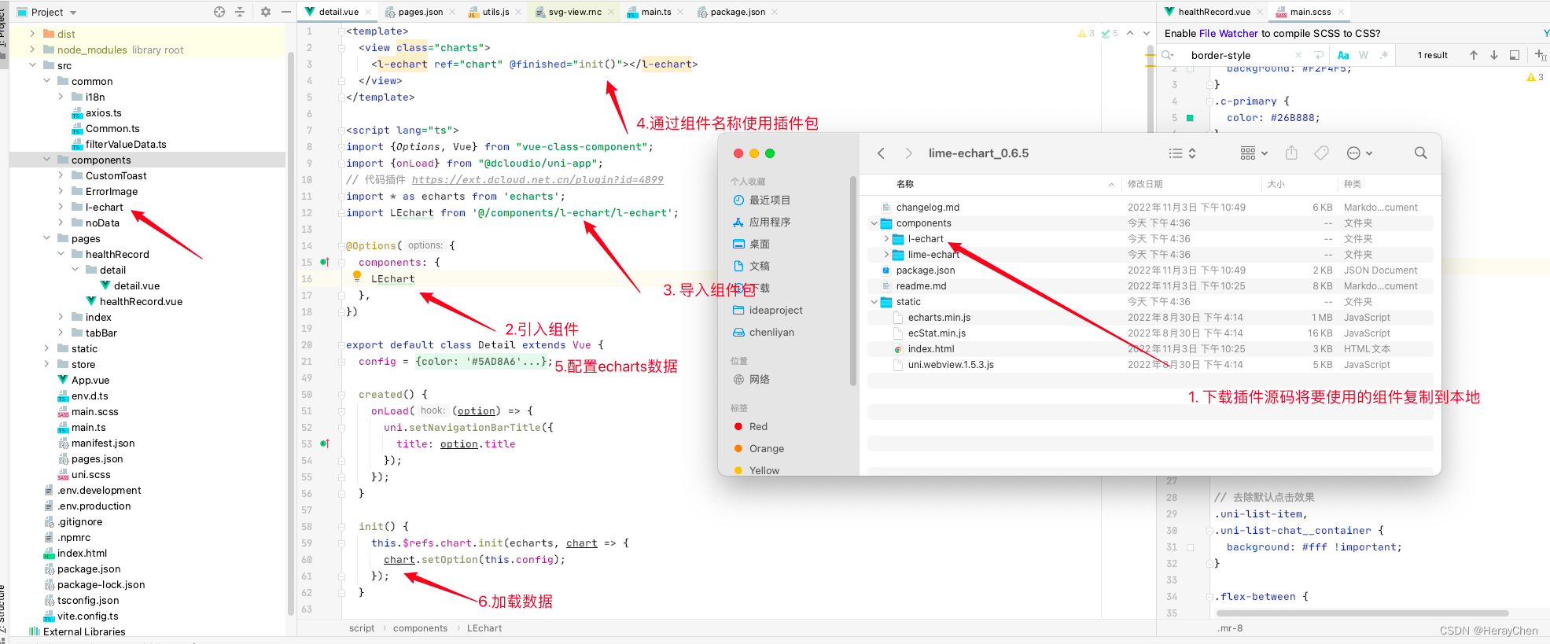Click the open results in window icon
This screenshot has width=1550, height=644.
[1515, 55]
